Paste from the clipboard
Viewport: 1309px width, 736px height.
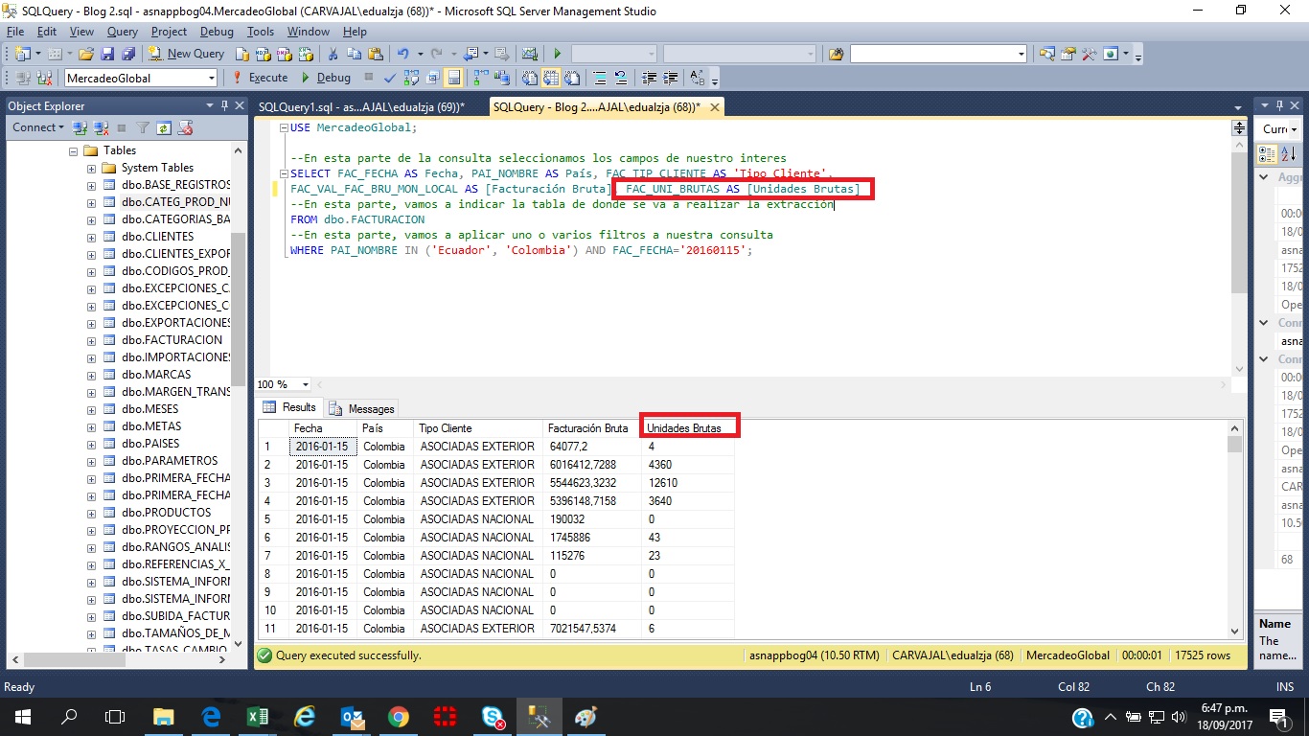click(374, 55)
